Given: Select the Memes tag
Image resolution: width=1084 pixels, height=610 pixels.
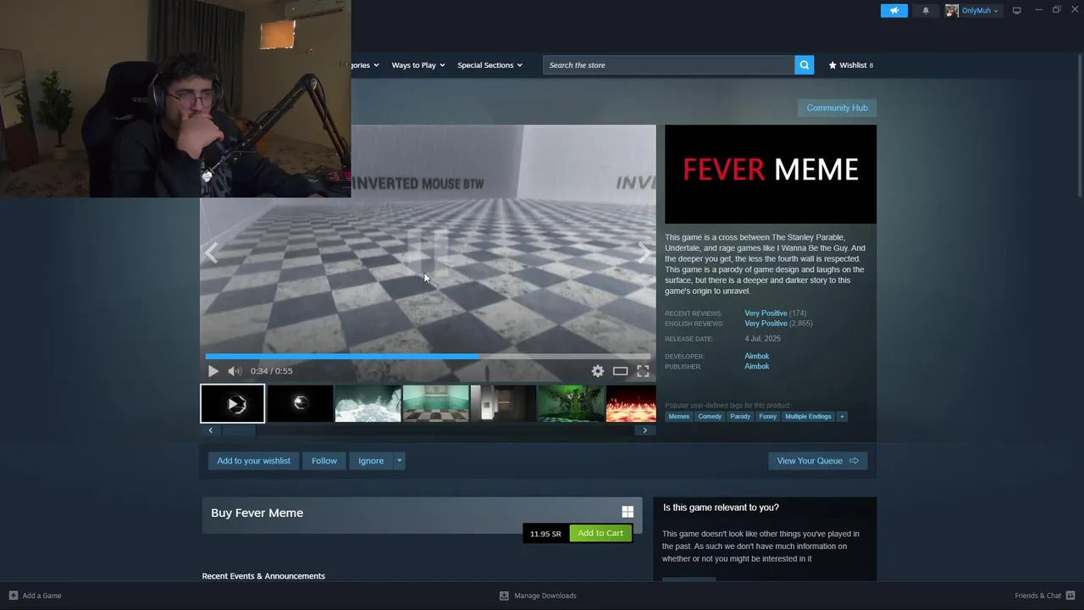Looking at the screenshot, I should (678, 416).
